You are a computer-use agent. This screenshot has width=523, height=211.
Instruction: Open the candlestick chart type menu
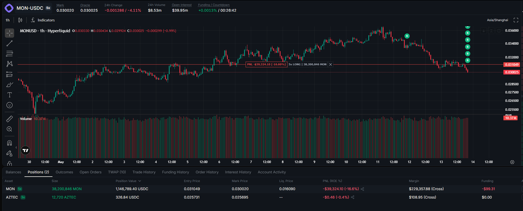tap(20, 20)
